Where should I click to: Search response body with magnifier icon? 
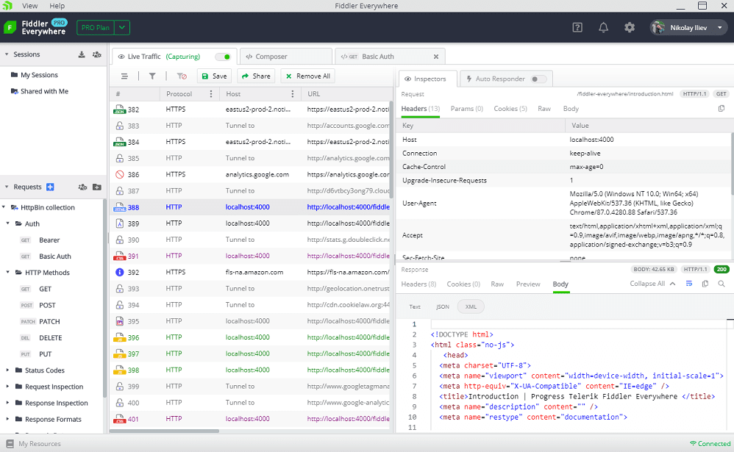pyautogui.click(x=721, y=284)
